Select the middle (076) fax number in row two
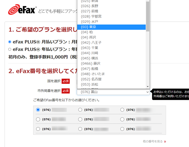Screen dimensions: 189x147 pyautogui.click(x=80, y=119)
